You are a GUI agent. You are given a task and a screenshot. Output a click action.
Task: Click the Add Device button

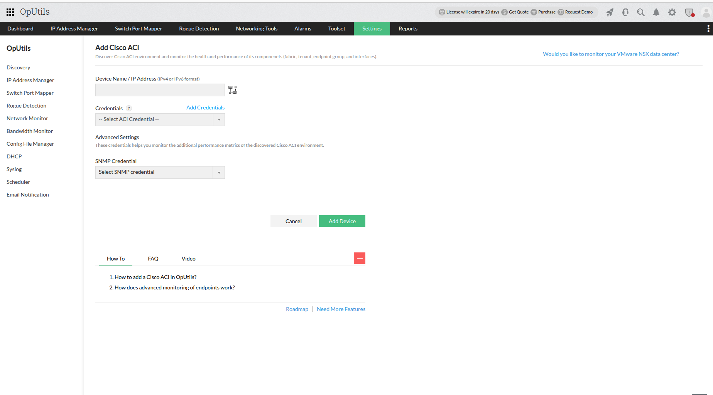(342, 221)
